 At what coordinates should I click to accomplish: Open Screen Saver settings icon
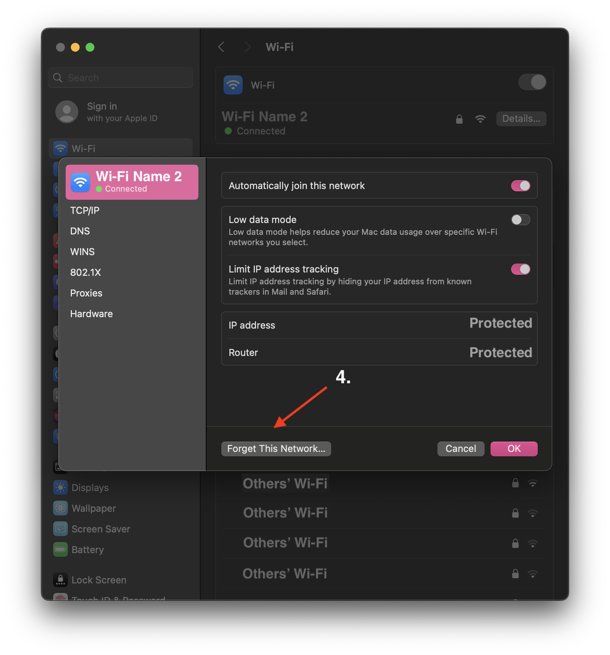(60, 529)
